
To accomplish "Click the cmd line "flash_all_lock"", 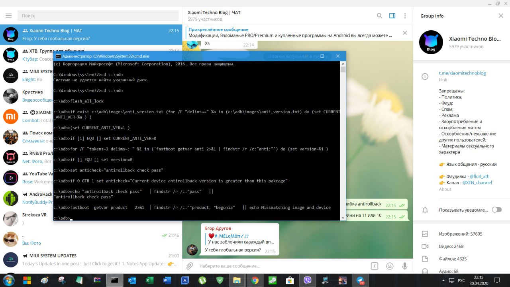I will (x=87, y=101).
